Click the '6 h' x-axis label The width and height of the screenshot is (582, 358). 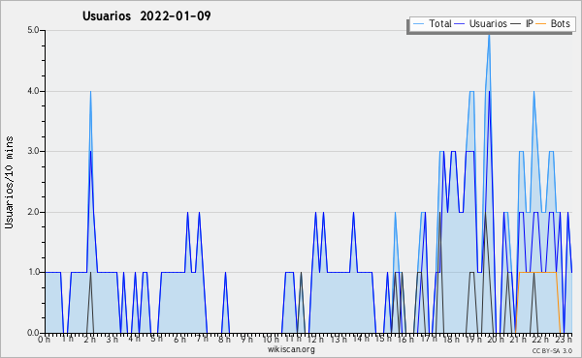coord(179,339)
